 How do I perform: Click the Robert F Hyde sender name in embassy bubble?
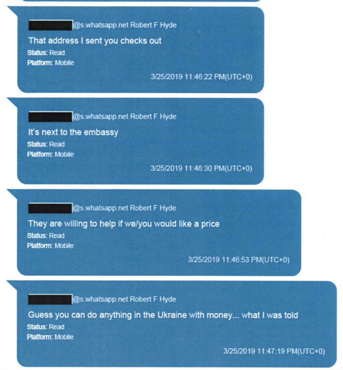pos(153,117)
